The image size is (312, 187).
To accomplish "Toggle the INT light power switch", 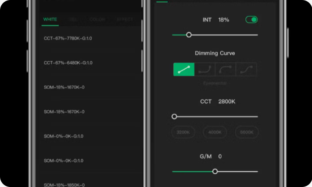I will (x=251, y=20).
